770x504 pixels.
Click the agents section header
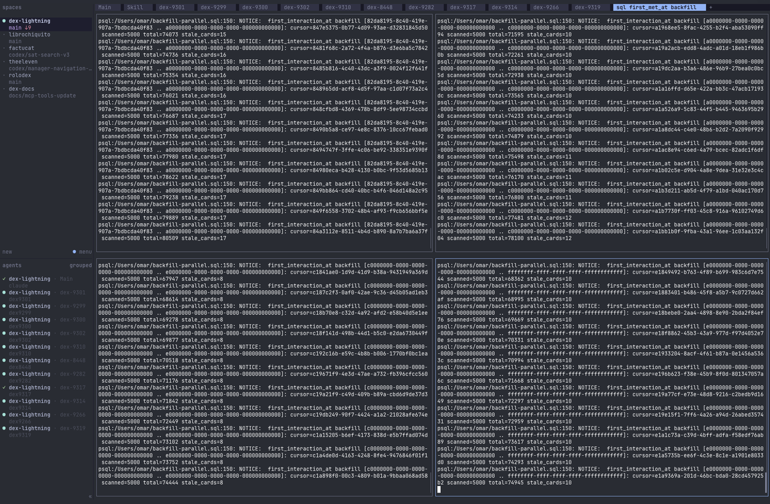[x=12, y=265]
